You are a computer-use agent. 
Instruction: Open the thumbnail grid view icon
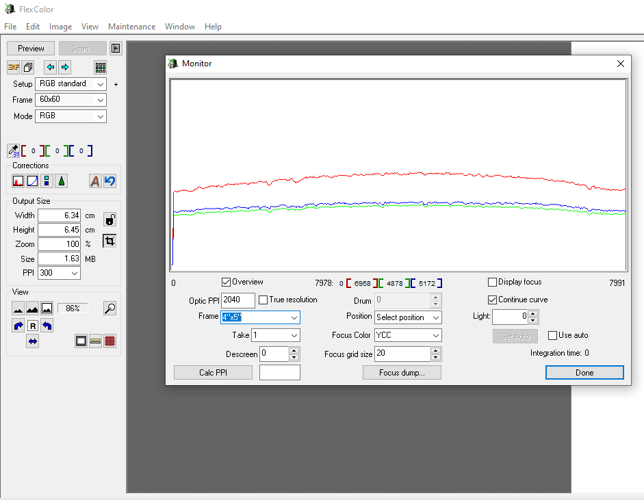click(100, 67)
